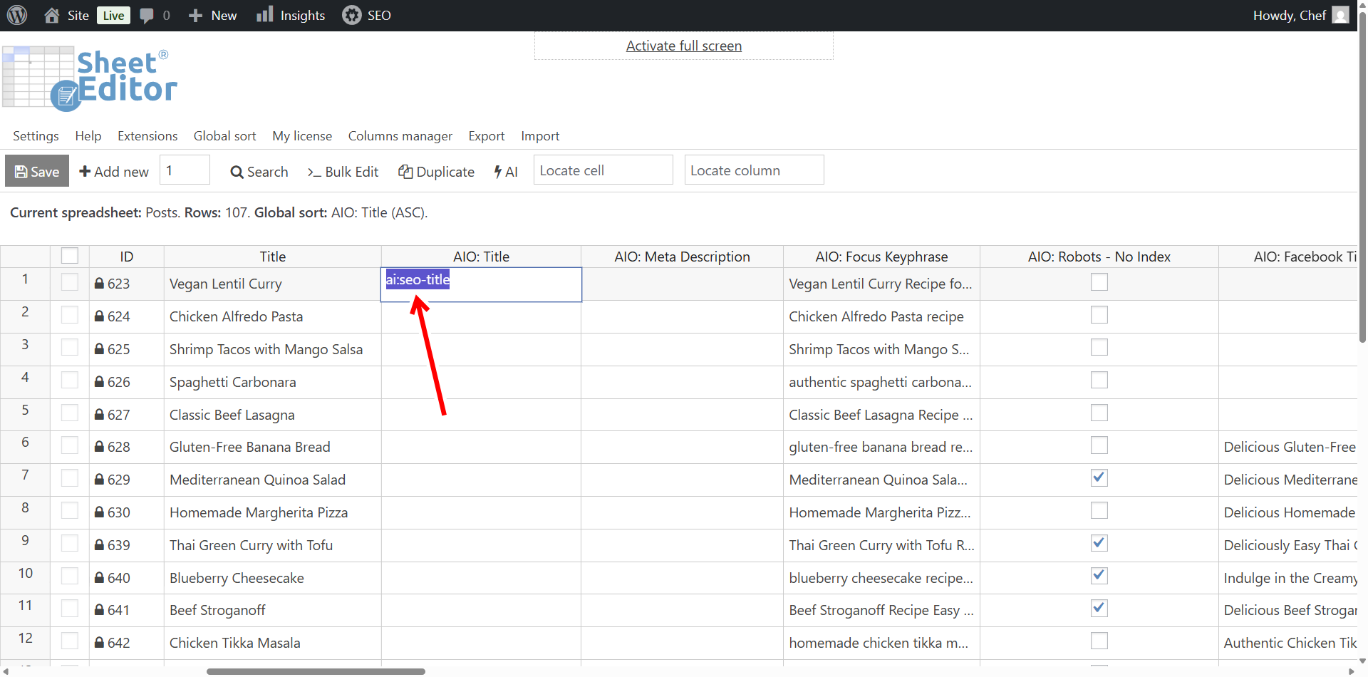Select the row checkbox for Spaghetti Carbonara
This screenshot has width=1368, height=677.
[x=70, y=381]
